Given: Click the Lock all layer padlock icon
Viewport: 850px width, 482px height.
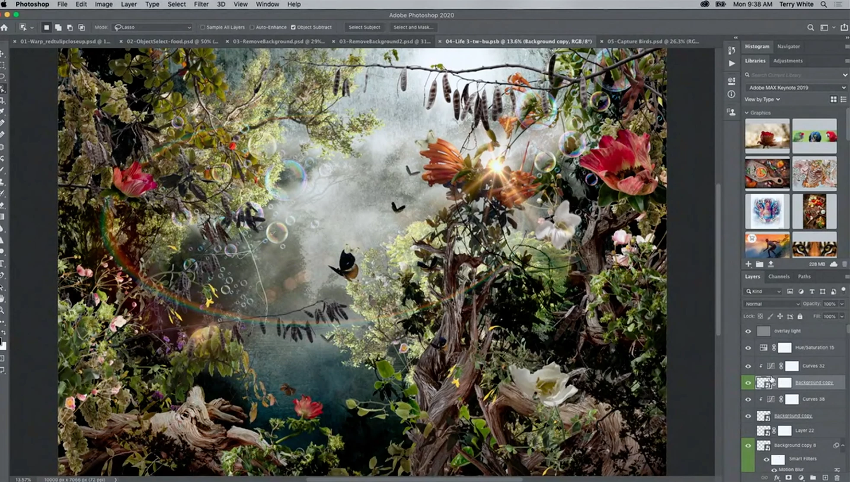Looking at the screenshot, I should [800, 316].
